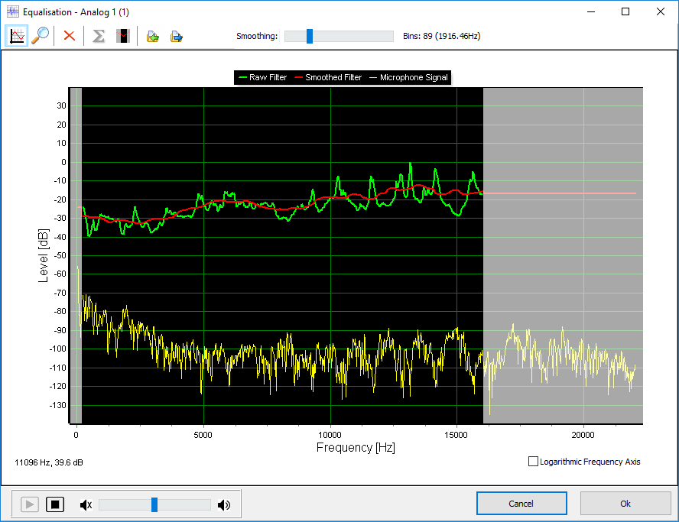Click the Microphone Signal legend entry
Image resolution: width=679 pixels, height=522 pixels.
click(x=408, y=77)
